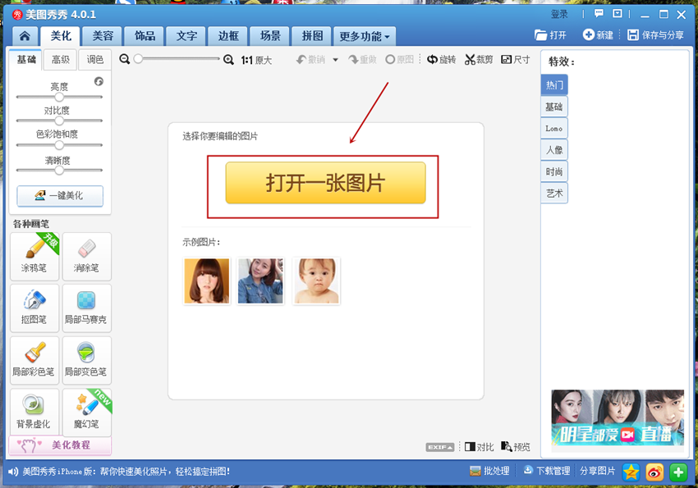Click the zoom slider handle in toolbar
Image resolution: width=698 pixels, height=488 pixels.
coord(139,59)
